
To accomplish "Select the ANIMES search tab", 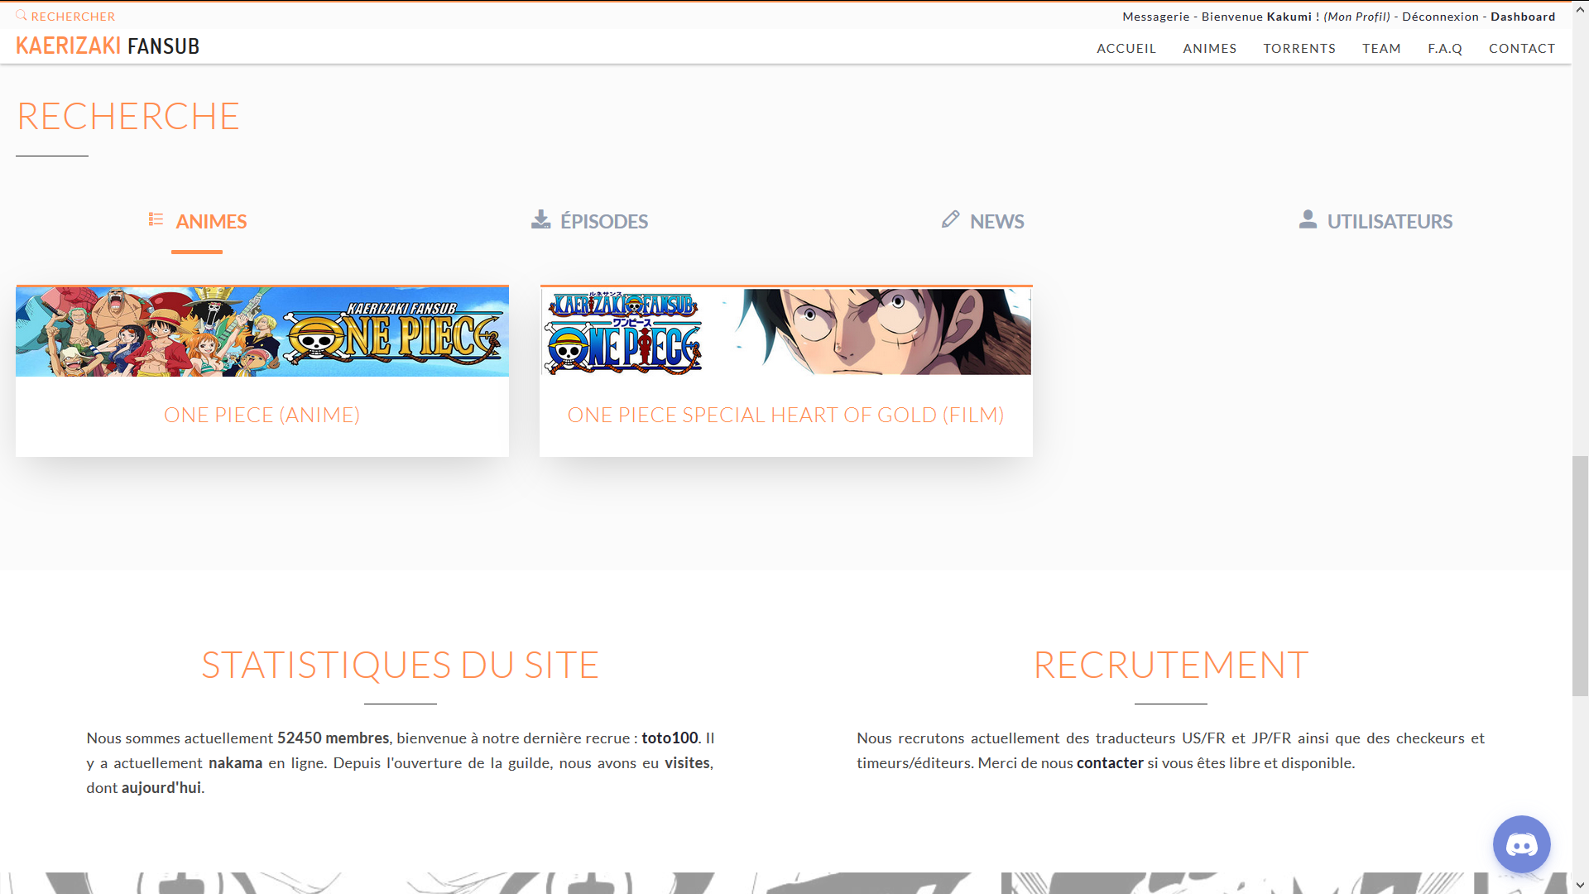I will point(197,222).
